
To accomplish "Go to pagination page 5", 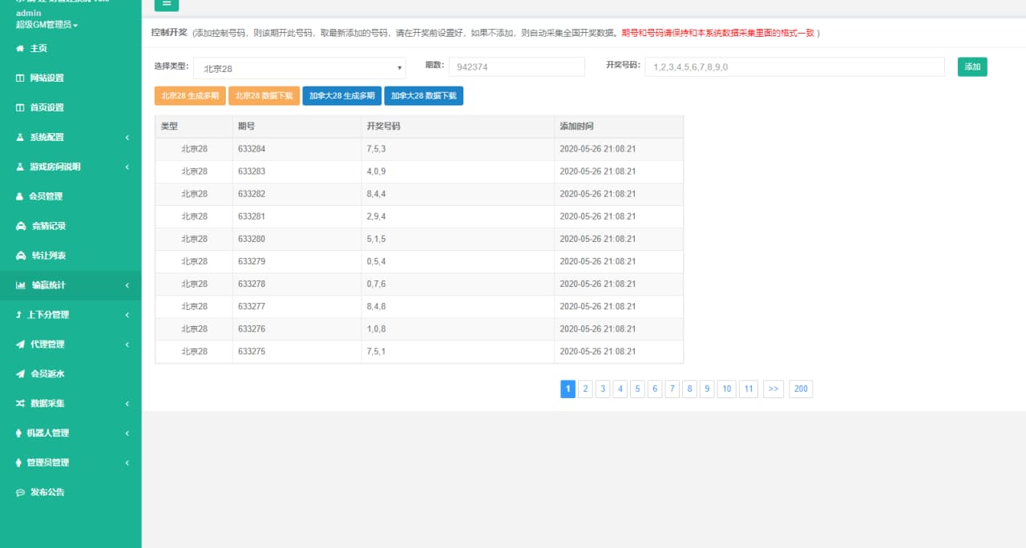I will pos(637,389).
